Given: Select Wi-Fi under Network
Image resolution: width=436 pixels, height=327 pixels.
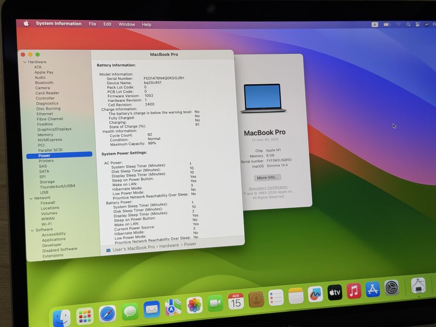Looking at the screenshot, I should [x=47, y=224].
